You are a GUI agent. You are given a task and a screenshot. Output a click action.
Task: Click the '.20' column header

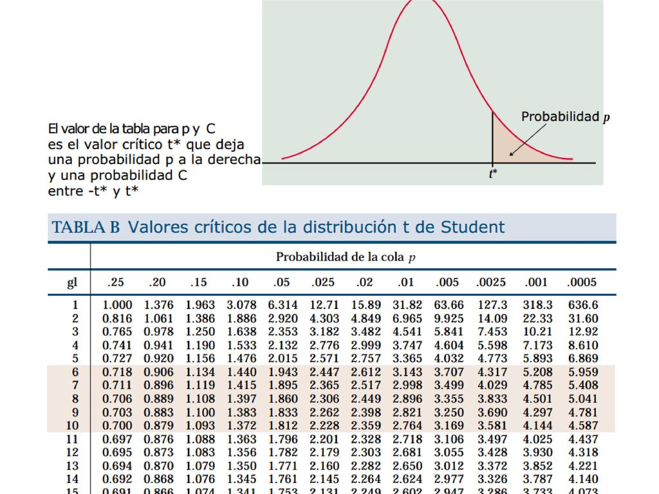click(x=157, y=282)
